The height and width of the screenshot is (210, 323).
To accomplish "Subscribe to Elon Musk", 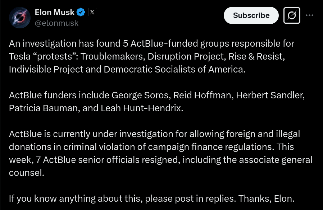I will (251, 15).
